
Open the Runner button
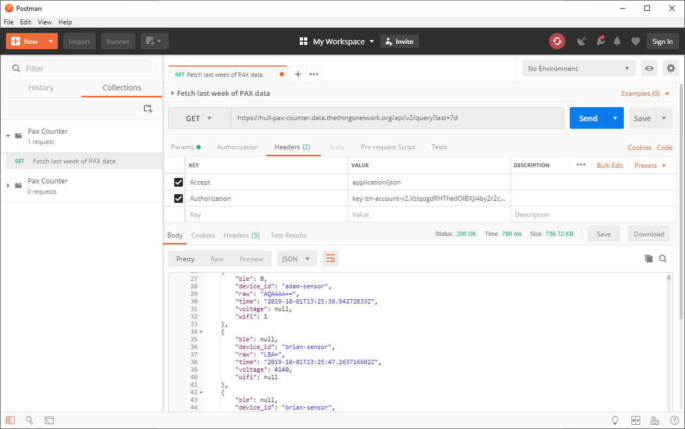118,41
